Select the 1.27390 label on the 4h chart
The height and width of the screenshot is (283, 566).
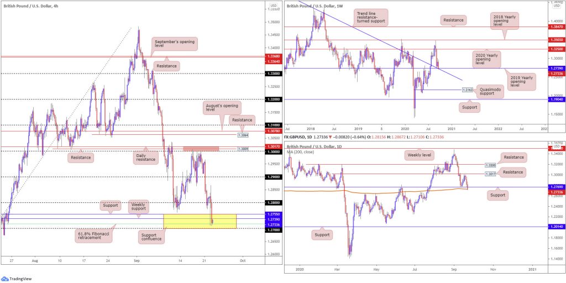(274, 219)
